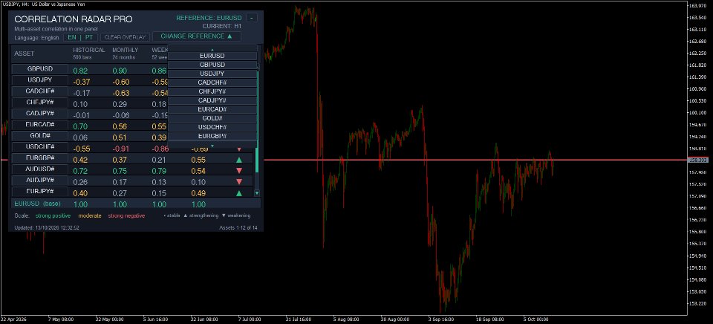Click the USDJPY historical value -0.37
This screenshot has width=713, height=324.
click(82, 82)
